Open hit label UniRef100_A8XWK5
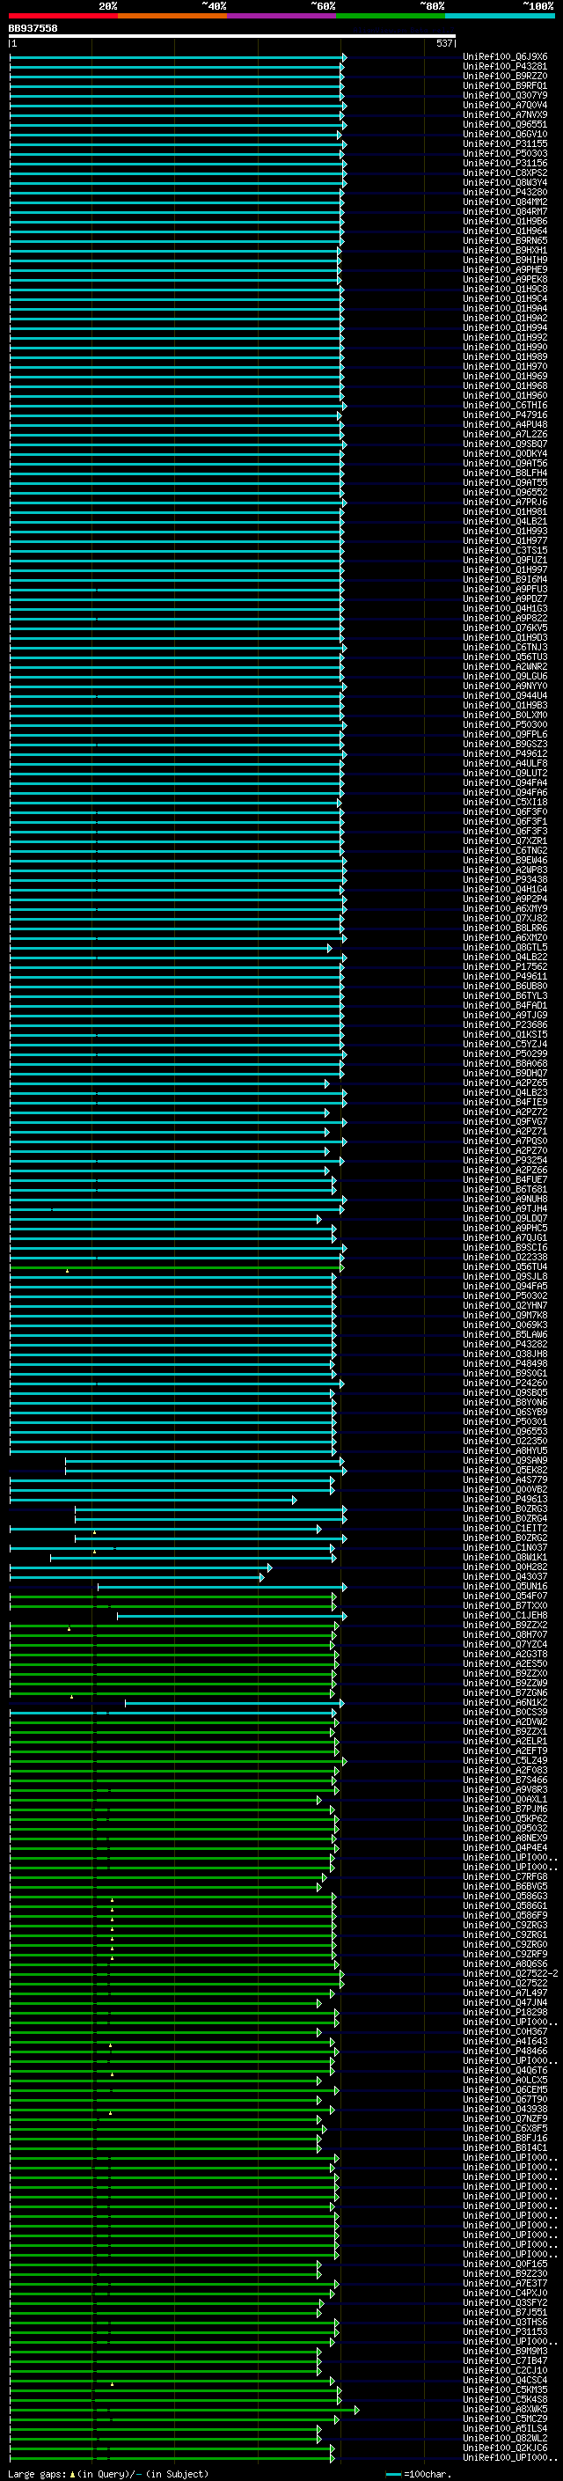The image size is (563, 2481). (x=505, y=2409)
